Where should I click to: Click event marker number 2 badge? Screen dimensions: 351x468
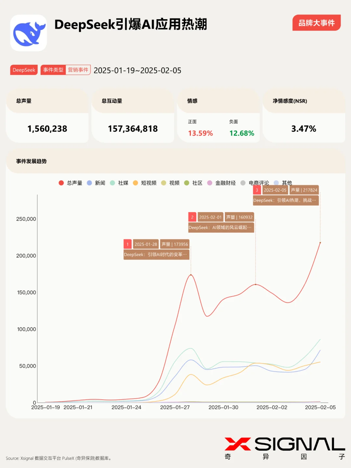pos(192,217)
